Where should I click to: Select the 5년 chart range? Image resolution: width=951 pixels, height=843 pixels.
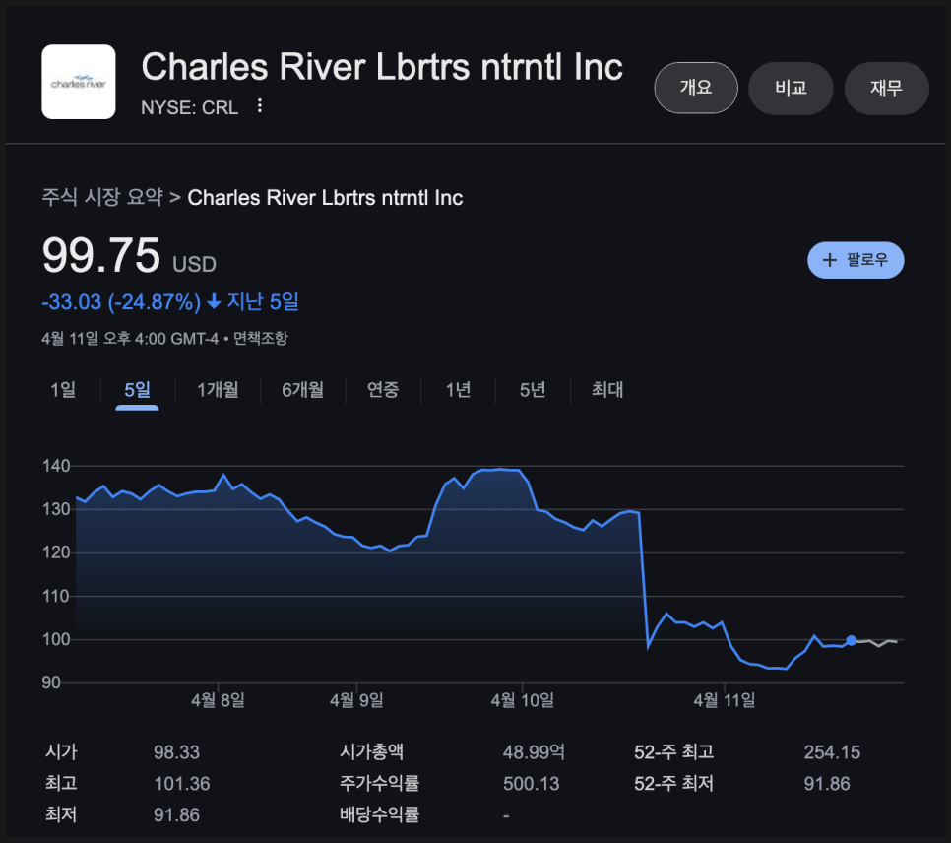point(533,390)
